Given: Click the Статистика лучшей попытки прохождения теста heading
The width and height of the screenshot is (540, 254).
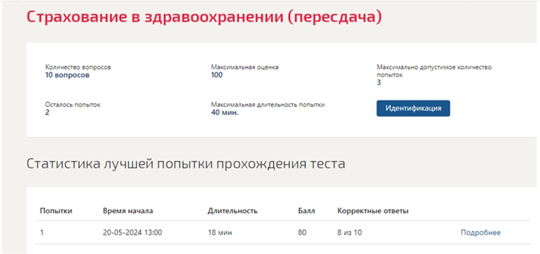Looking at the screenshot, I should (186, 164).
